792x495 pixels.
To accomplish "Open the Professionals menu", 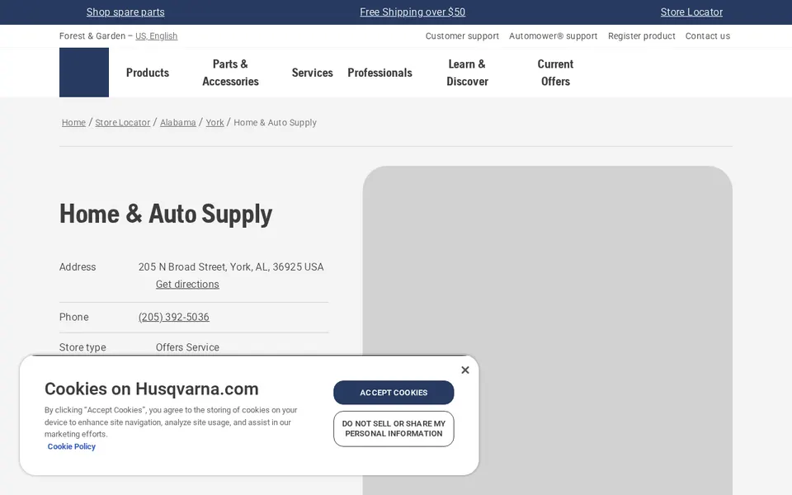I will click(x=379, y=73).
